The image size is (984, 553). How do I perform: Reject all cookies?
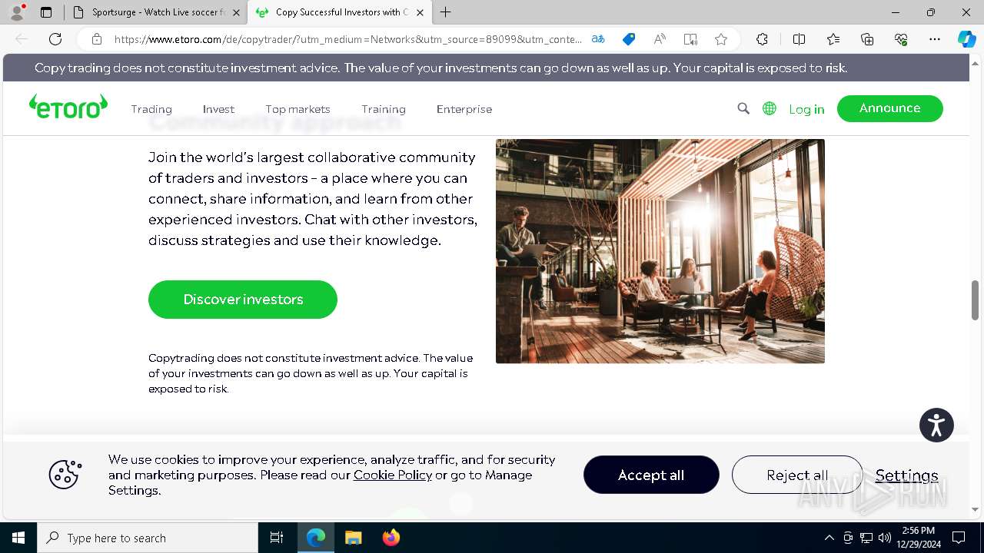tap(797, 475)
